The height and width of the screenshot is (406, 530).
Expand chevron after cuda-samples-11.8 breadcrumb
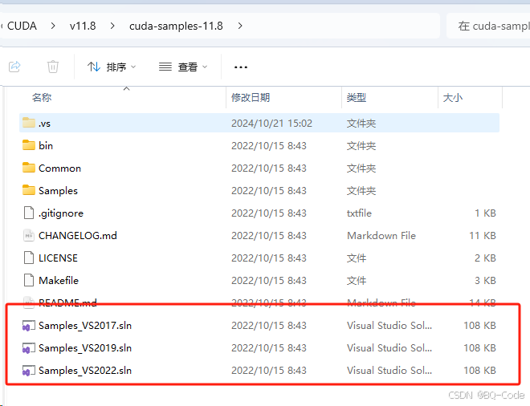(x=240, y=26)
